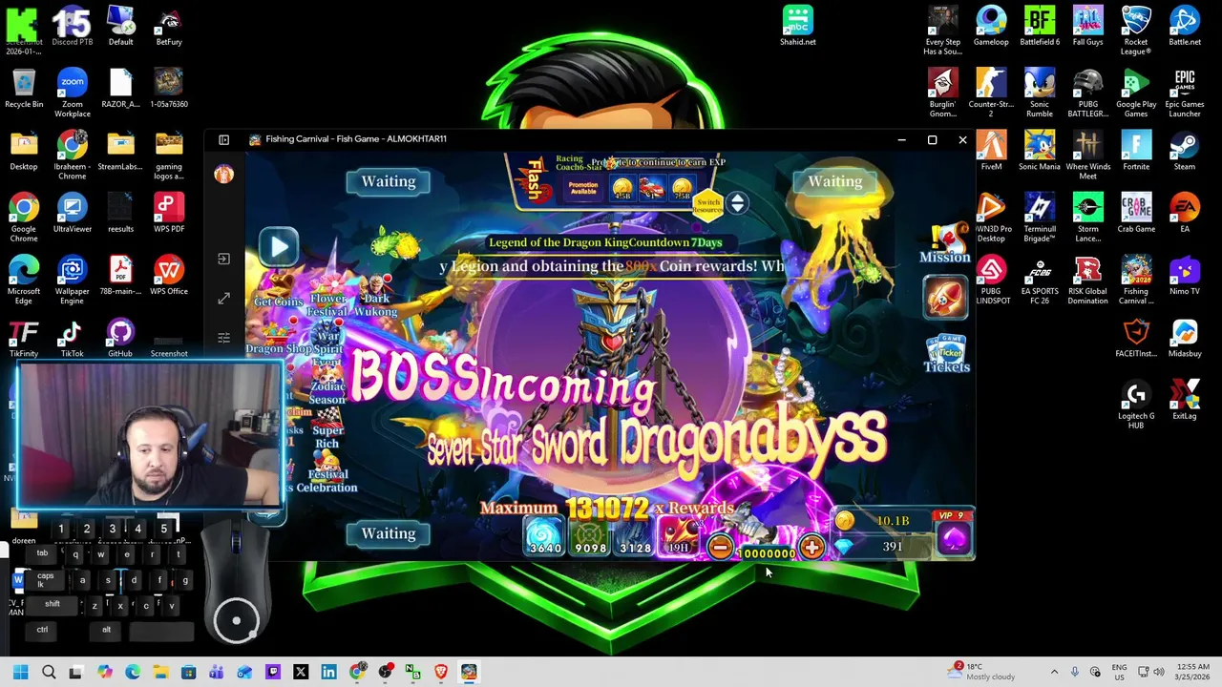This screenshot has width=1222, height=687.
Task: Decrease bet with the red minus button
Action: [721, 547]
